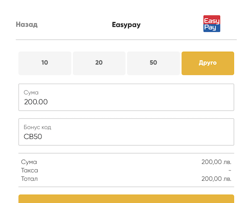Select the 20 amount option
The image size is (251, 203).
(x=99, y=63)
